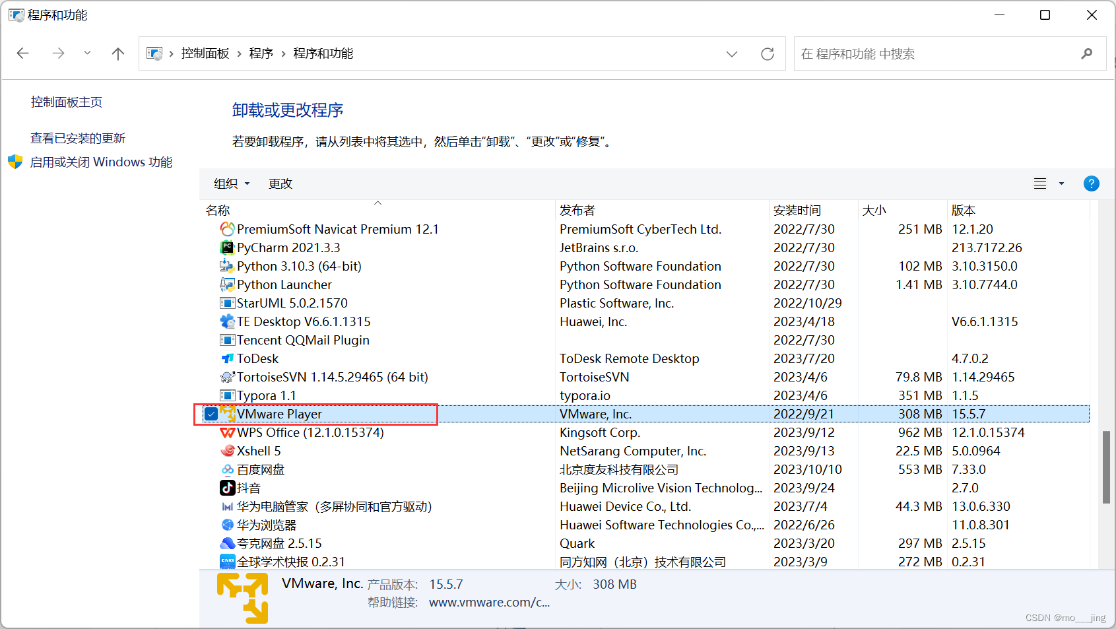Click version 213.7172.26

coord(987,248)
